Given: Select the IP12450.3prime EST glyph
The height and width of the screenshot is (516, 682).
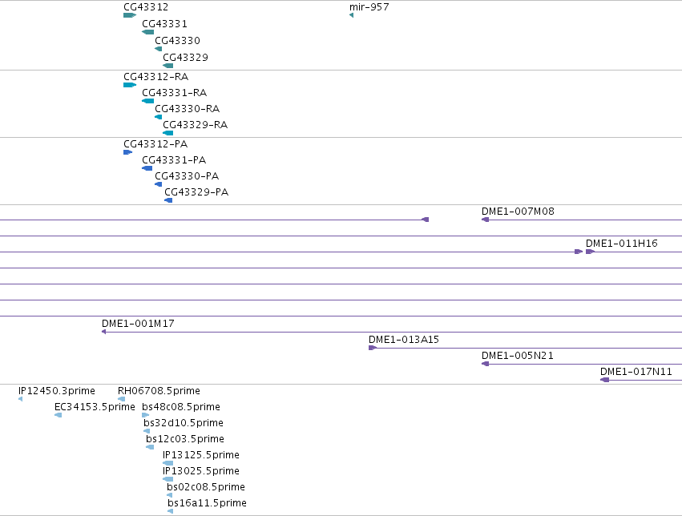Looking at the screenshot, I should click(x=21, y=399).
